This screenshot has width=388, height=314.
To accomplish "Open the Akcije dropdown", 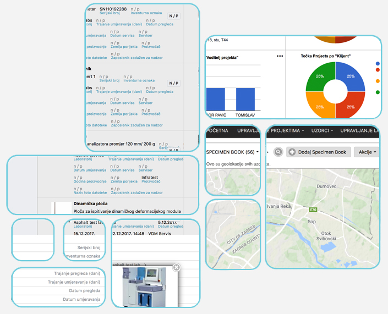I will 367,152.
